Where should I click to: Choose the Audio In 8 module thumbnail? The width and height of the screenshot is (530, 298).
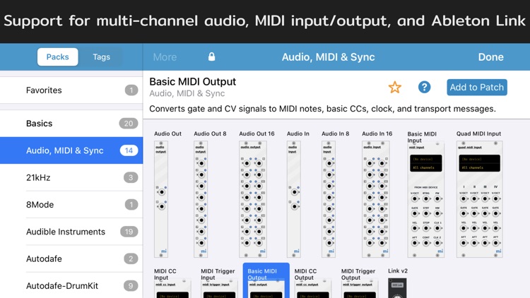[x=329, y=199]
